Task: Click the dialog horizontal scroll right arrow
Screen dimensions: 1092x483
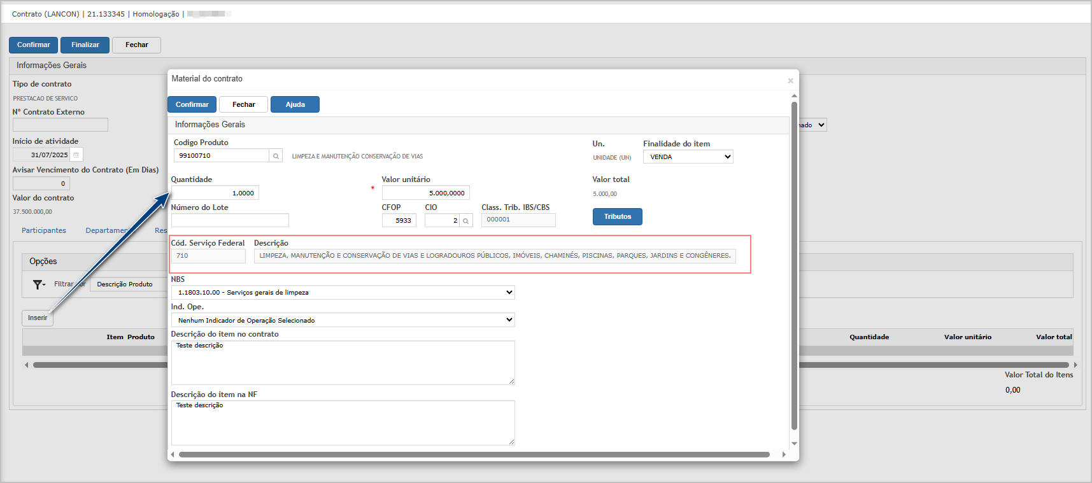Action: [x=784, y=454]
